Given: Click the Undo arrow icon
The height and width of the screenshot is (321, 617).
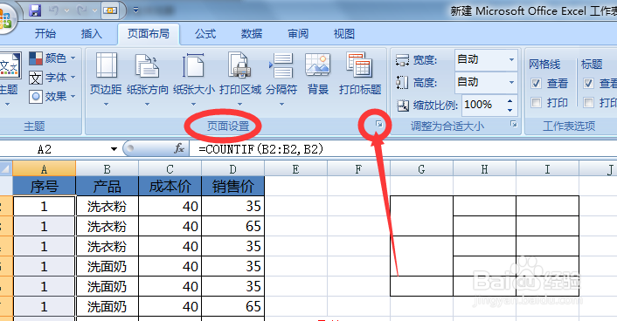Looking at the screenshot, I should [x=53, y=10].
